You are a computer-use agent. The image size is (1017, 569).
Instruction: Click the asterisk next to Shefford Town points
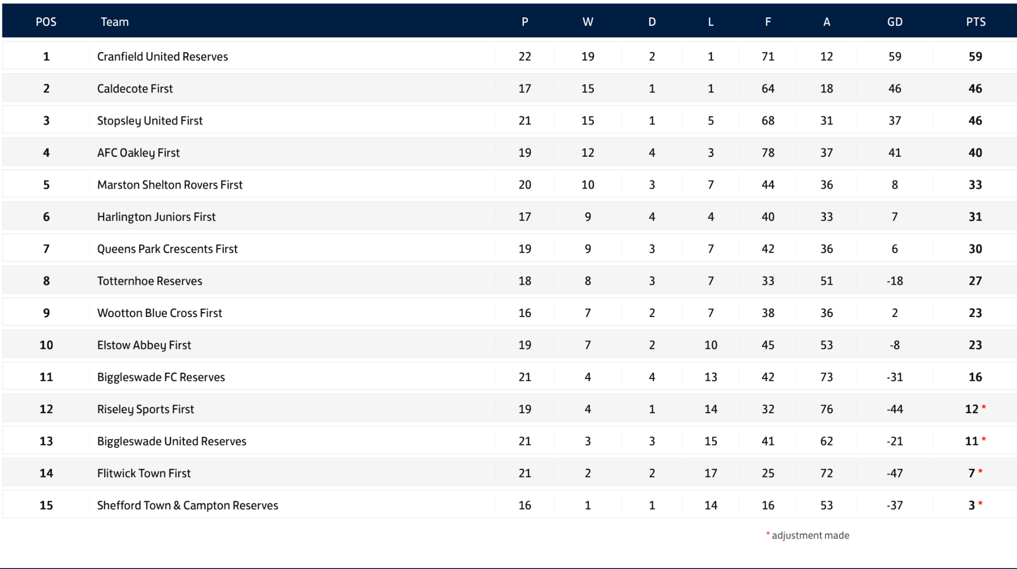980,504
